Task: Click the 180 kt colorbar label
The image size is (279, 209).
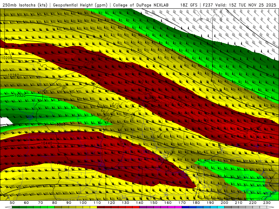Action: 196,203
